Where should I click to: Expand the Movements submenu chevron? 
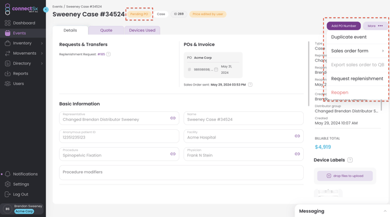42,53
